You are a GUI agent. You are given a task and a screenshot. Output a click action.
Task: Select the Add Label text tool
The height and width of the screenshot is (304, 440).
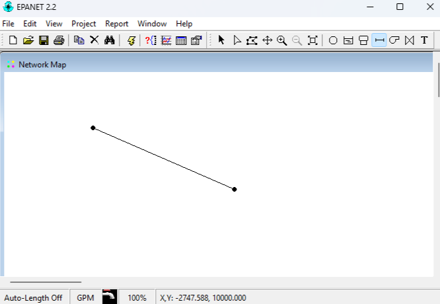424,40
